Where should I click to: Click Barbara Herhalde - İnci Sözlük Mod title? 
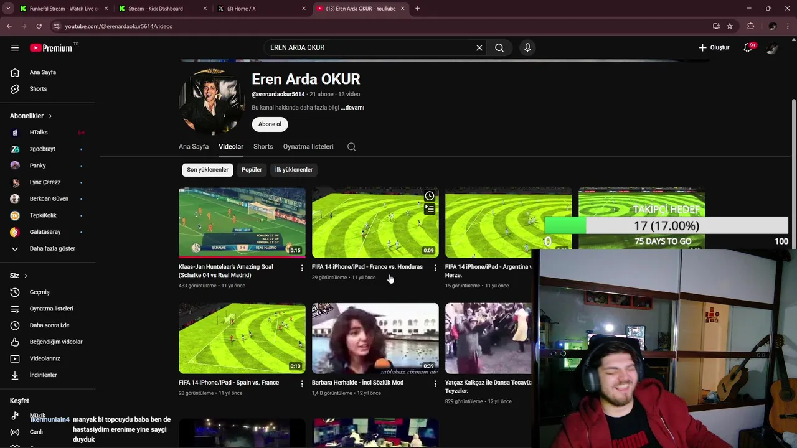tap(357, 383)
